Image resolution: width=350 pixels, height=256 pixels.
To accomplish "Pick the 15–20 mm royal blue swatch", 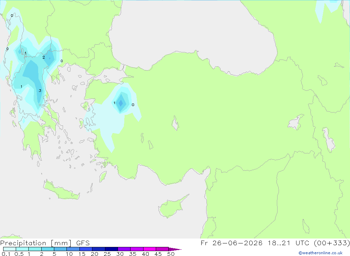I will 86,249.
